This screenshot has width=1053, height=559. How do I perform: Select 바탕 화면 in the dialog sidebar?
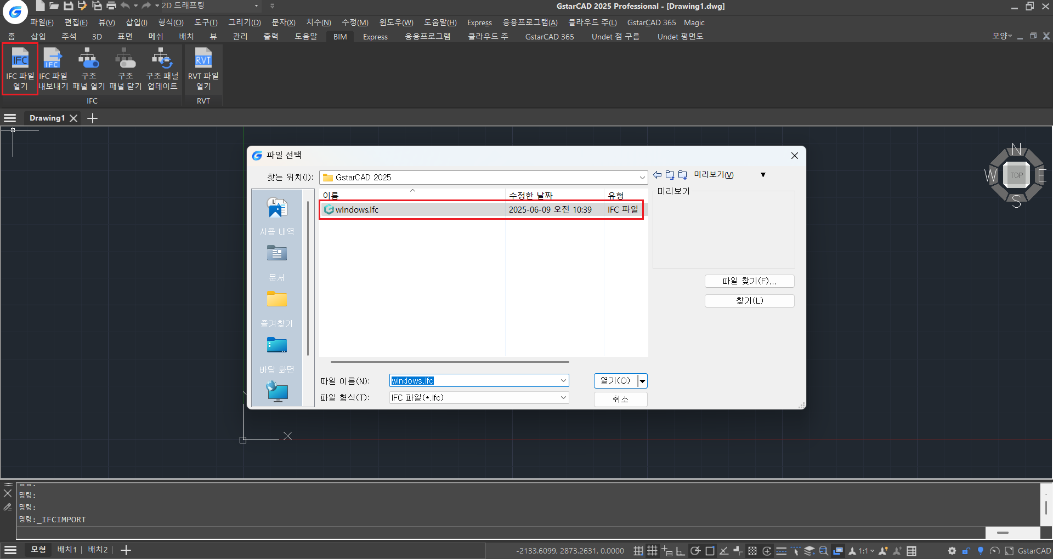point(277,355)
